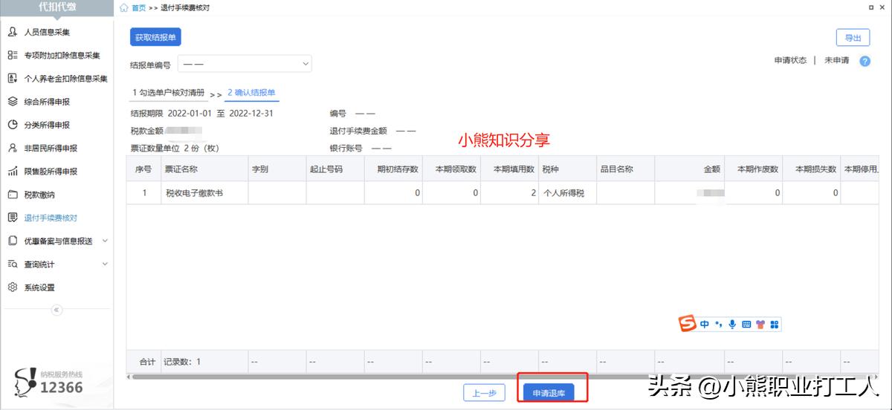Click 序号 column header

[x=143, y=169]
